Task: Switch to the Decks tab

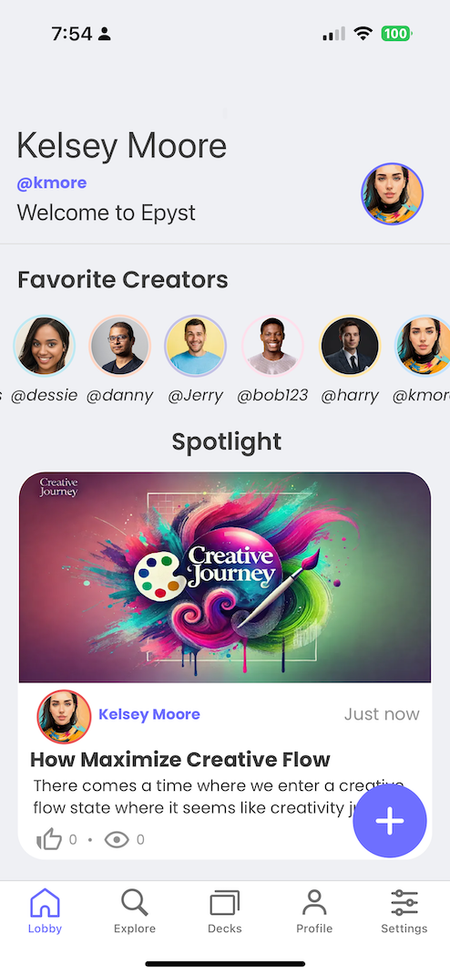Action: (224, 911)
